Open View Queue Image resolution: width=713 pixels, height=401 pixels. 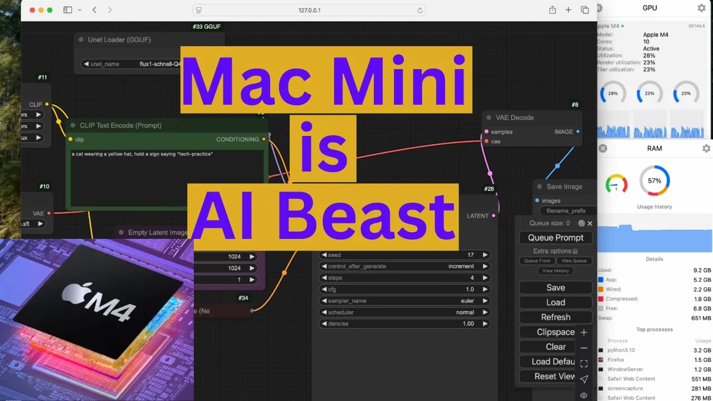574,261
